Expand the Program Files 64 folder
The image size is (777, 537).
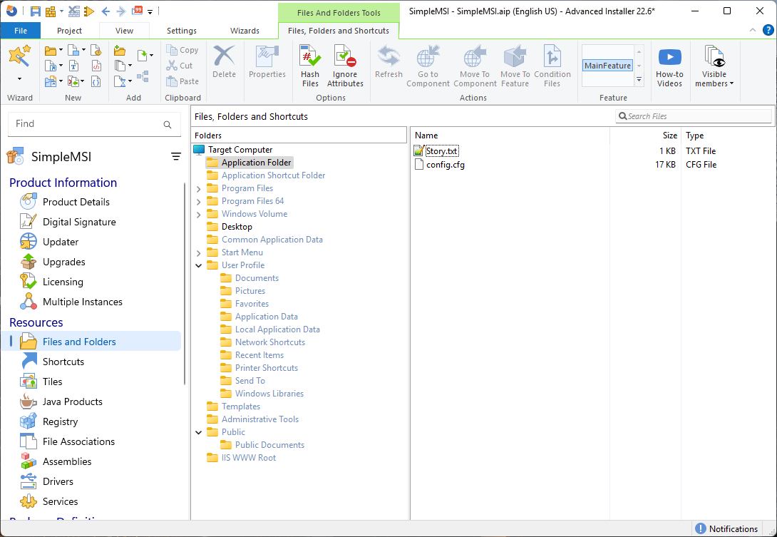click(199, 201)
